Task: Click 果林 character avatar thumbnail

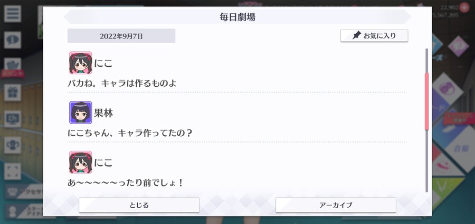Action: pyautogui.click(x=81, y=113)
